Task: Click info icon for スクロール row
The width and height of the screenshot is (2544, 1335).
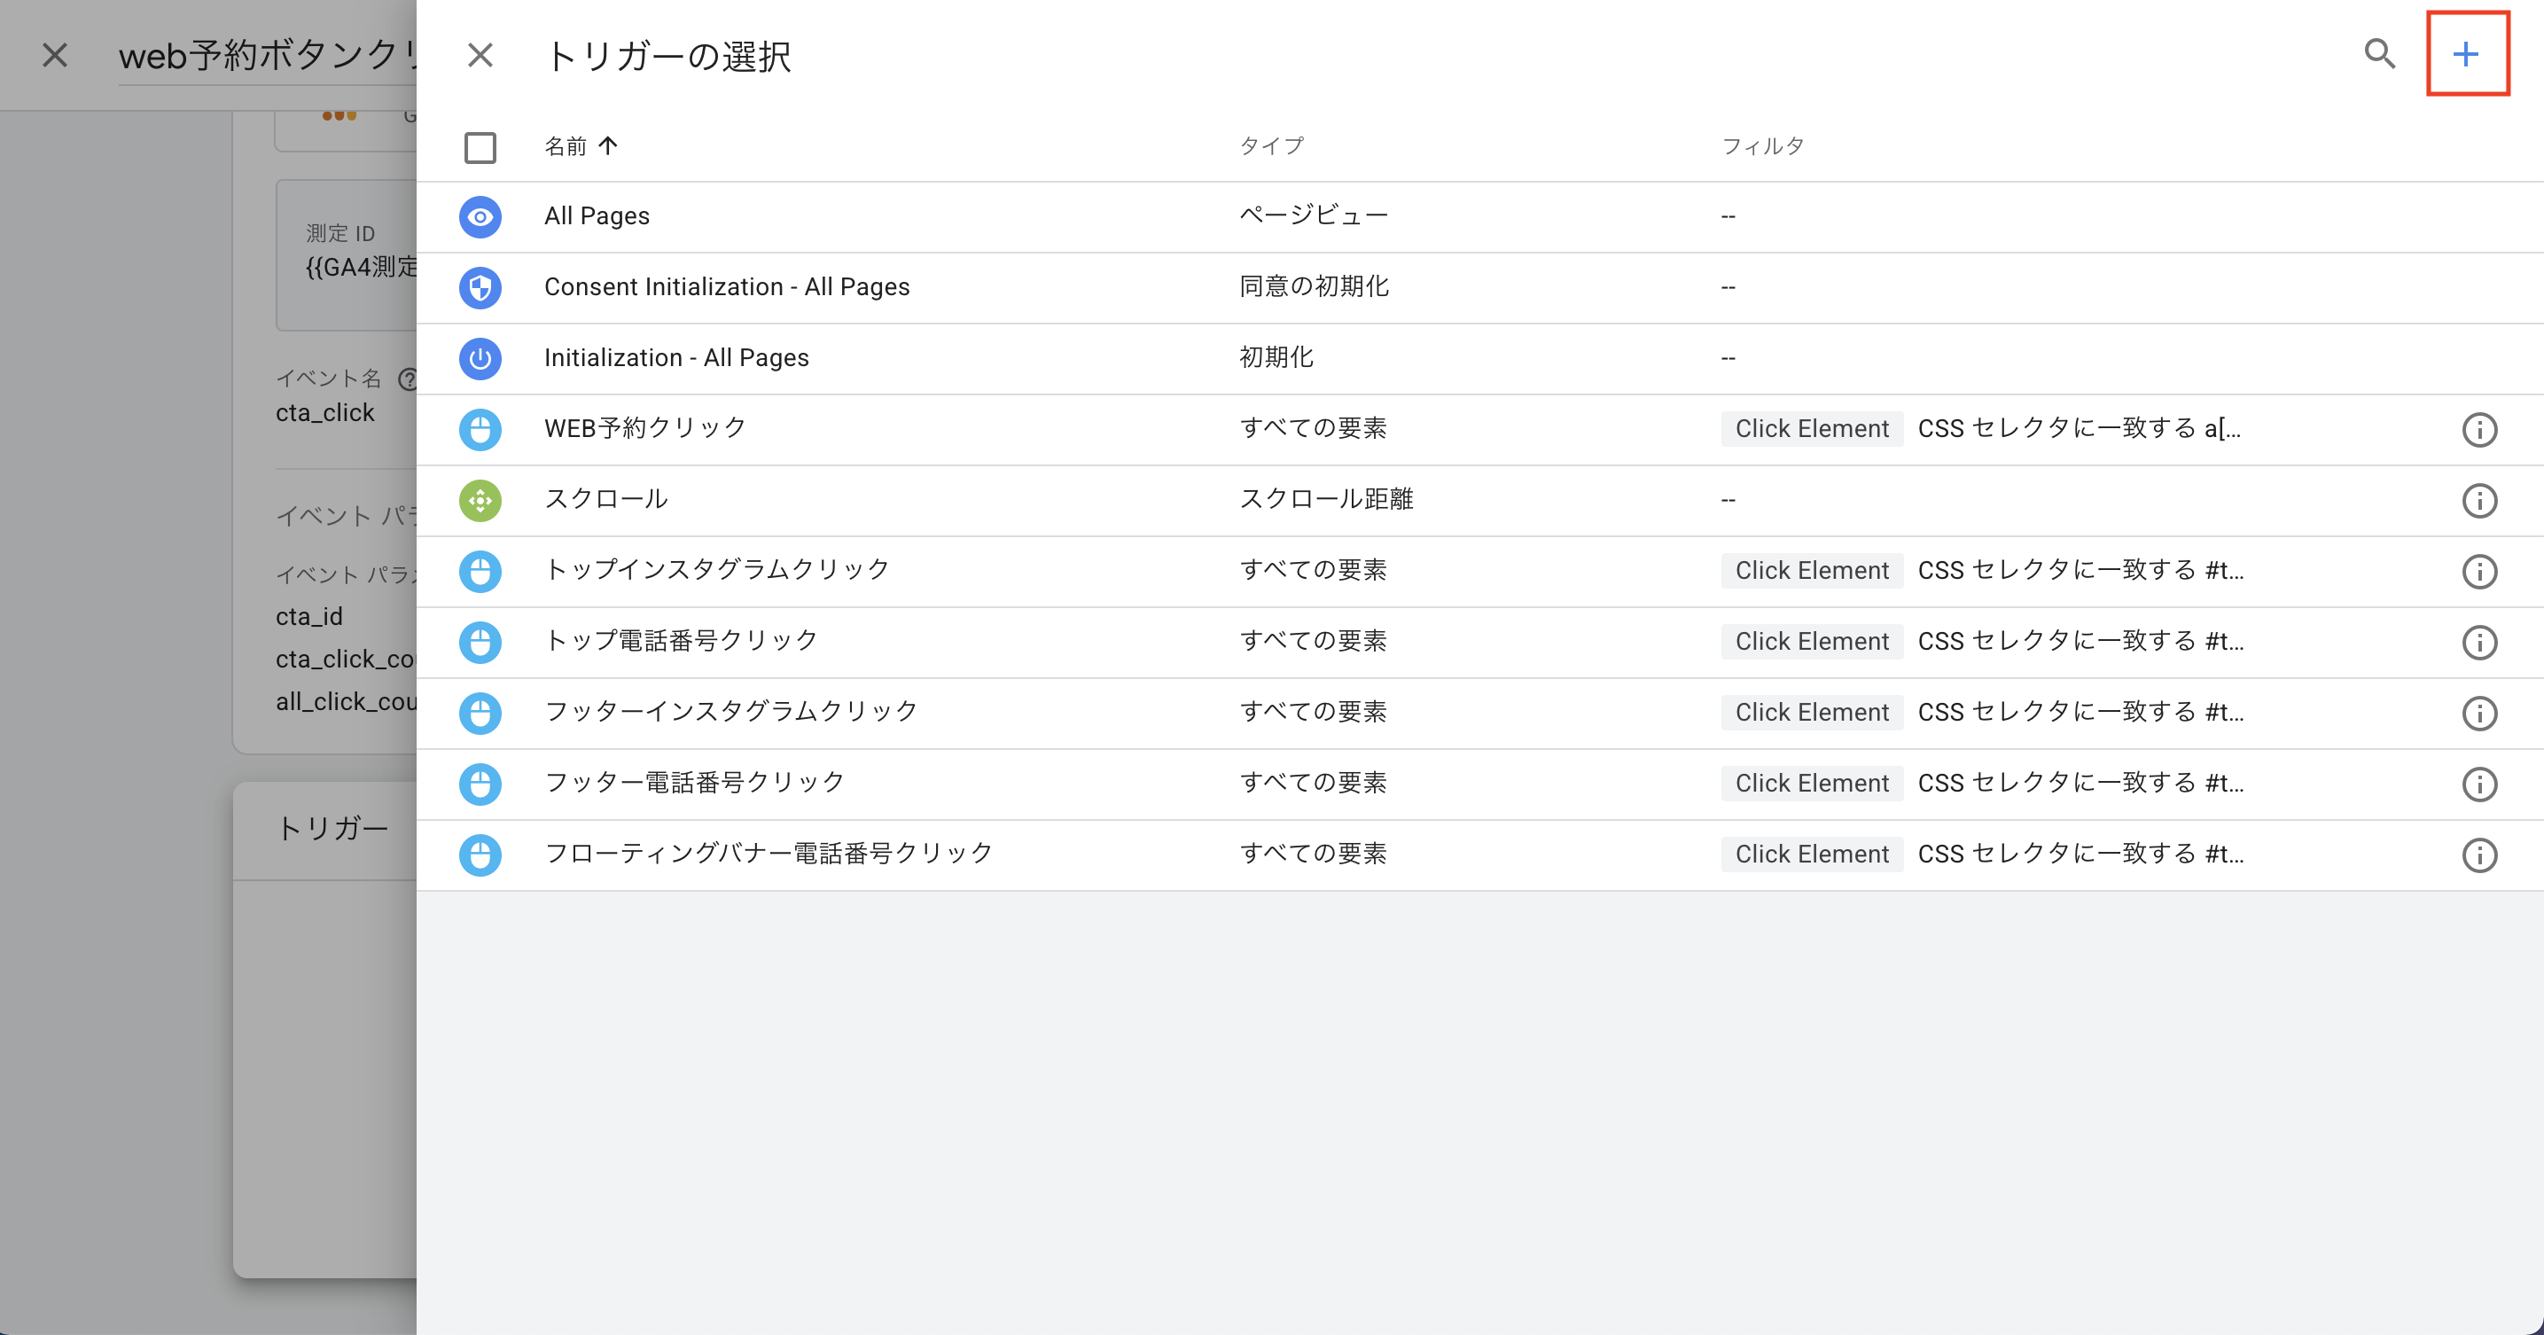Action: (x=2478, y=501)
